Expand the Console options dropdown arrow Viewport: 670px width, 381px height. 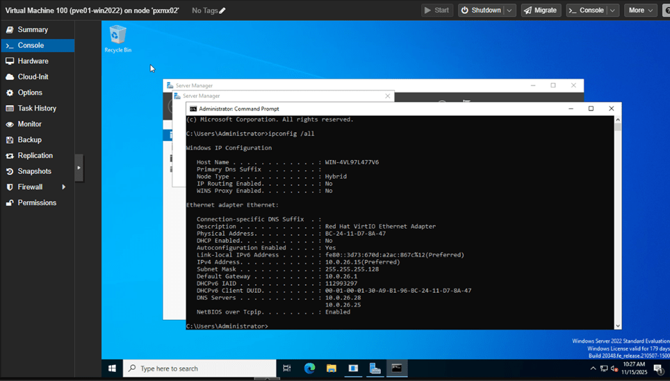(x=612, y=10)
